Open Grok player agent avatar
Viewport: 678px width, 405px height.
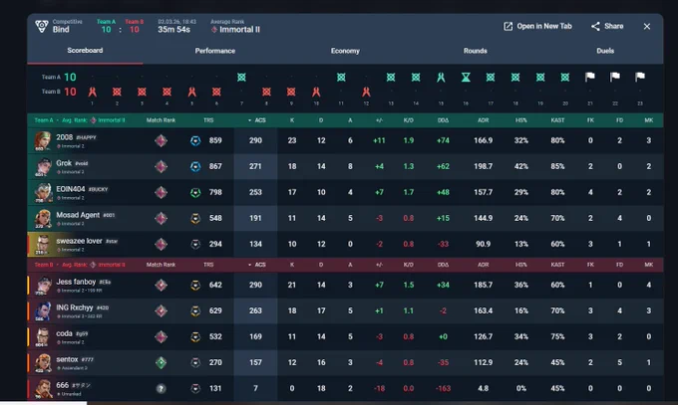coord(43,166)
